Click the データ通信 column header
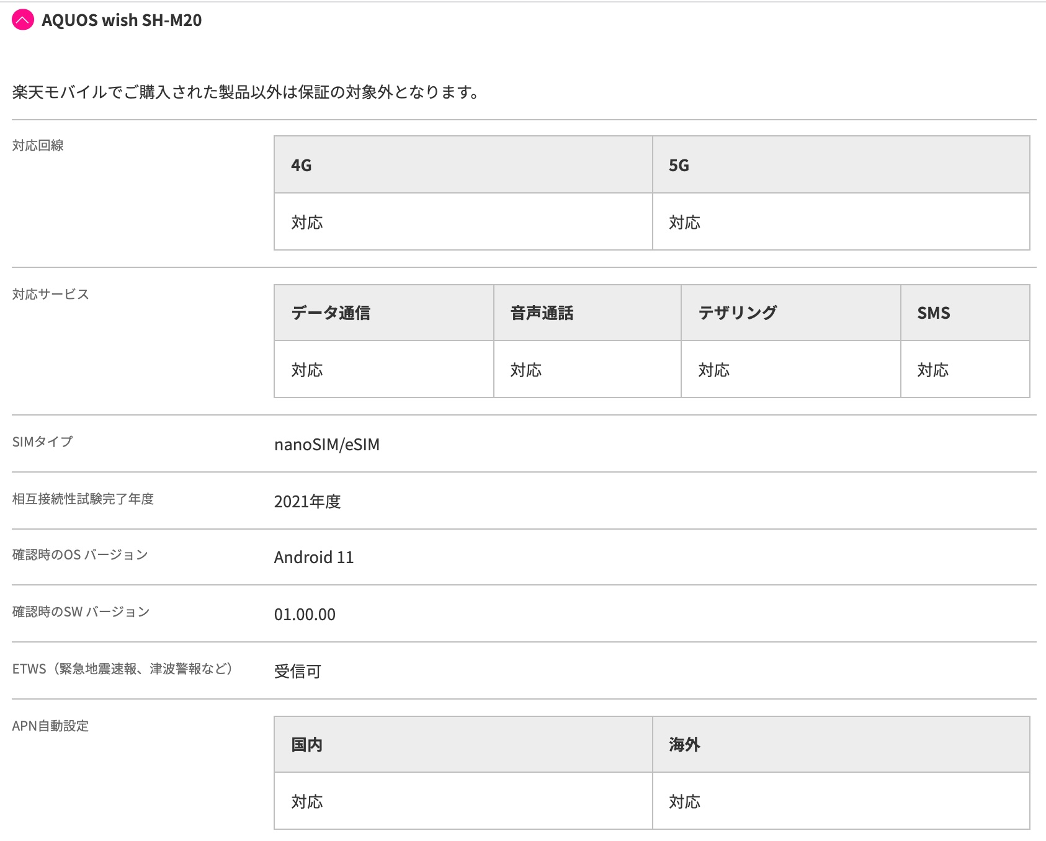Screen dimensions: 1046x841 pos(384,313)
